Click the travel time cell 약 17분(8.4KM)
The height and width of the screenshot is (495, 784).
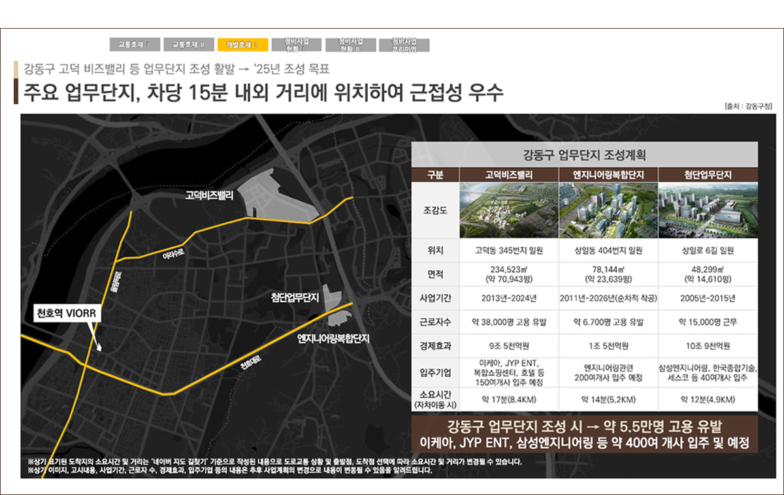510,399
